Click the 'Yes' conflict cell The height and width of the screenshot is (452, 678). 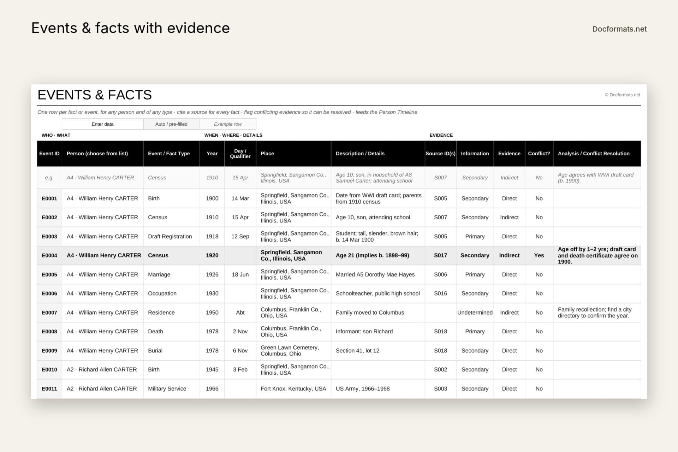point(539,255)
